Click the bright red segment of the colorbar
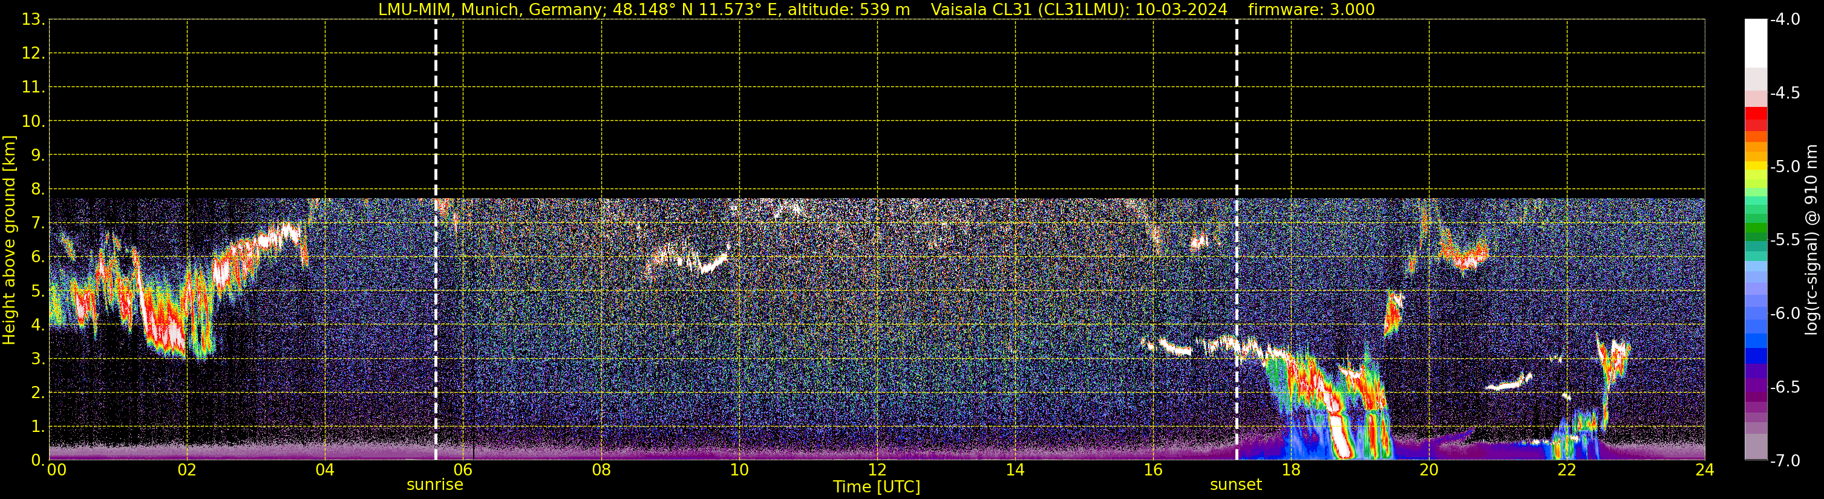 (1756, 113)
